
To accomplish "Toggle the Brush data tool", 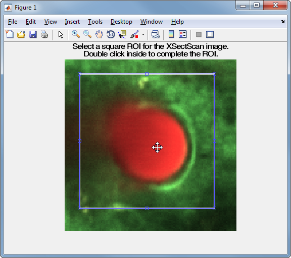I will [x=134, y=35].
